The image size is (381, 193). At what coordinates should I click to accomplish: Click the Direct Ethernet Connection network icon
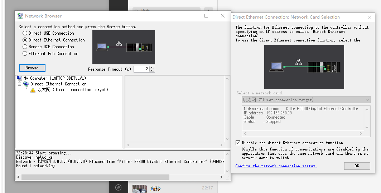[x=26, y=84]
